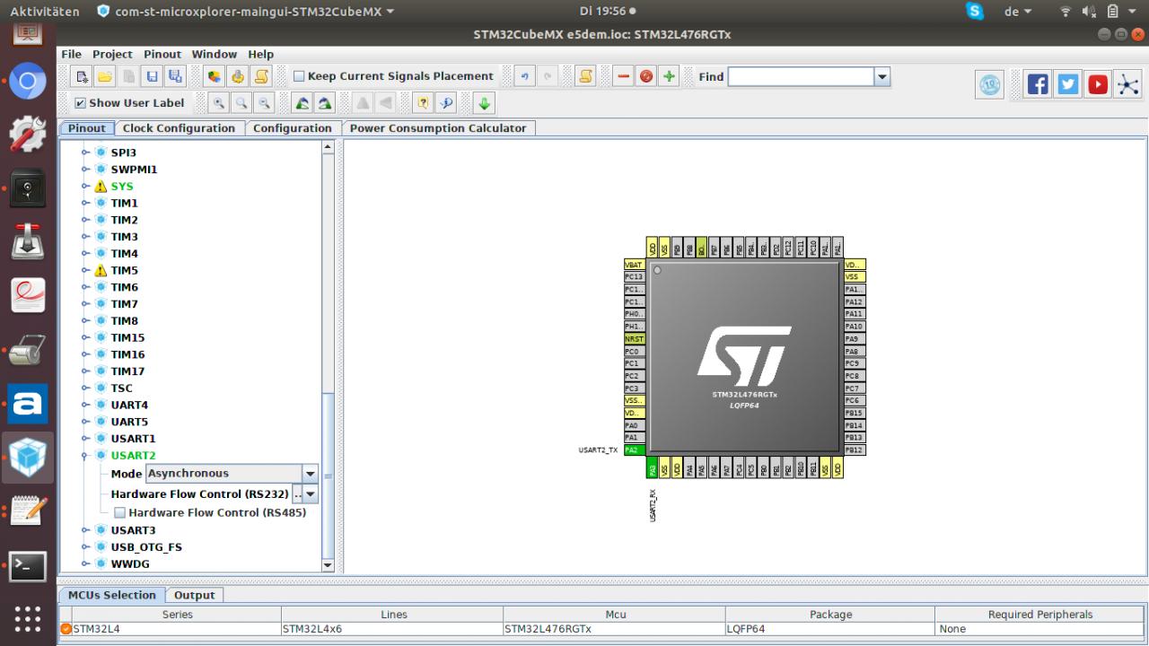
Task: Click the PB12 pin on the chip
Action: [855, 450]
